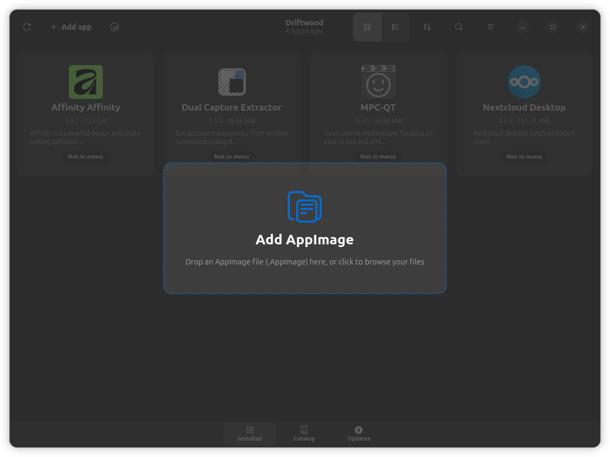Switch to grid view layout
This screenshot has width=610, height=457.
(367, 27)
